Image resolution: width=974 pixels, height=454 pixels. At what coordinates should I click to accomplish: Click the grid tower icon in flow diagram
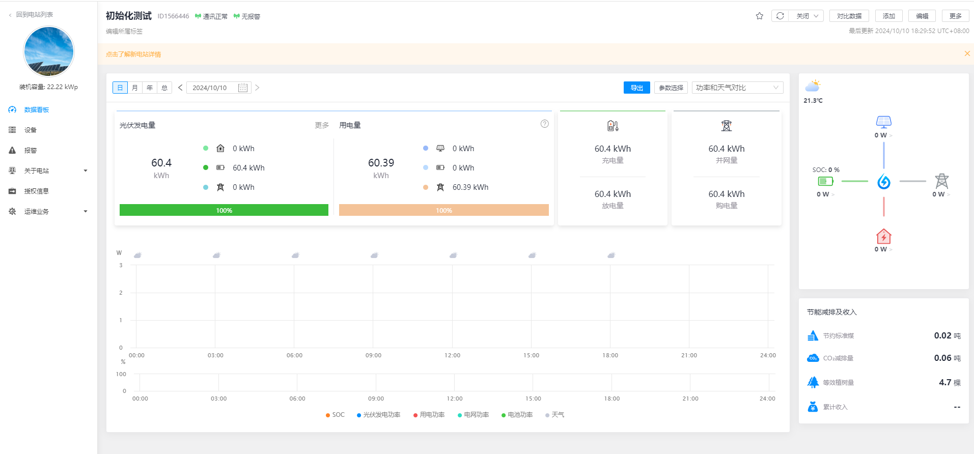pyautogui.click(x=941, y=181)
